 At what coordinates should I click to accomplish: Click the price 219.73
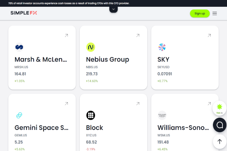(92, 74)
